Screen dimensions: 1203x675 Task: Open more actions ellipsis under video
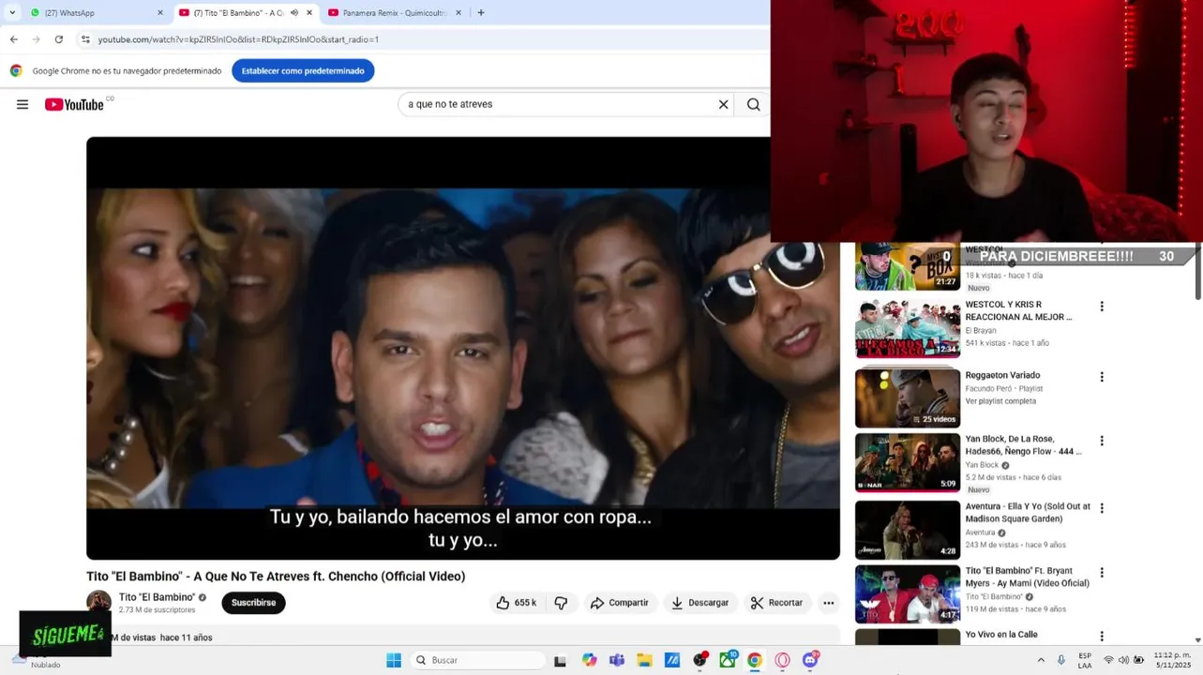[828, 603]
